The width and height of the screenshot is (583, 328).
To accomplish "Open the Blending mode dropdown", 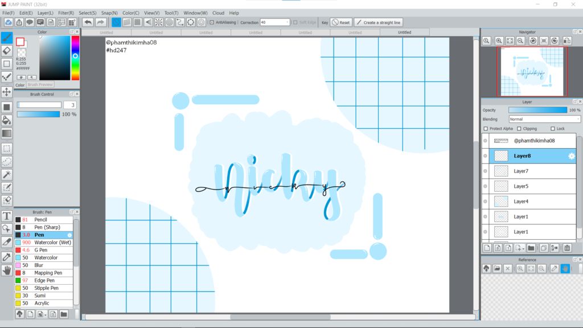I will point(544,119).
